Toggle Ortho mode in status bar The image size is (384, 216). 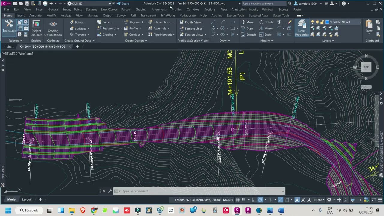254,200
